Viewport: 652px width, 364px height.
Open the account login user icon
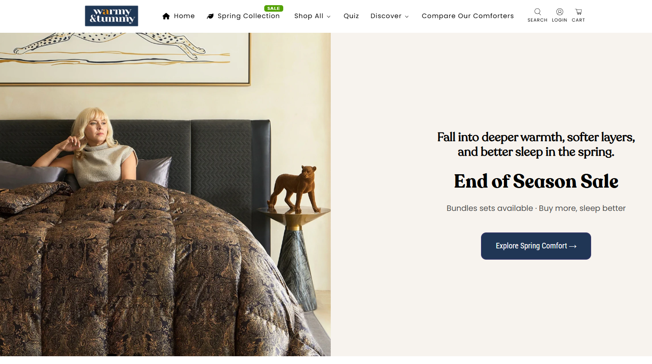click(560, 12)
